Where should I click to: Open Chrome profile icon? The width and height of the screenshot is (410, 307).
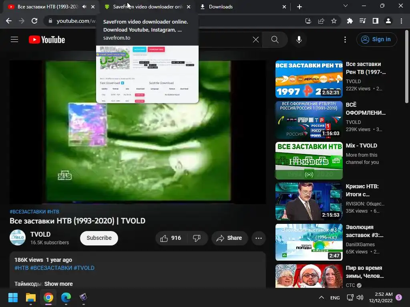(388, 21)
